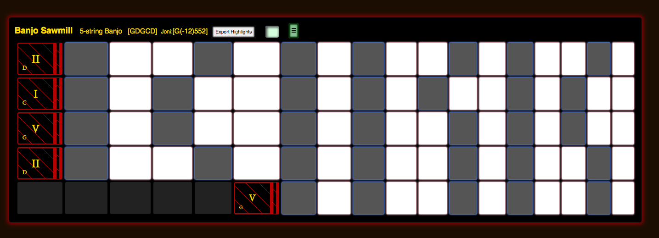Open the green hamburger menu icon
This screenshot has width=659, height=238.
[294, 31]
